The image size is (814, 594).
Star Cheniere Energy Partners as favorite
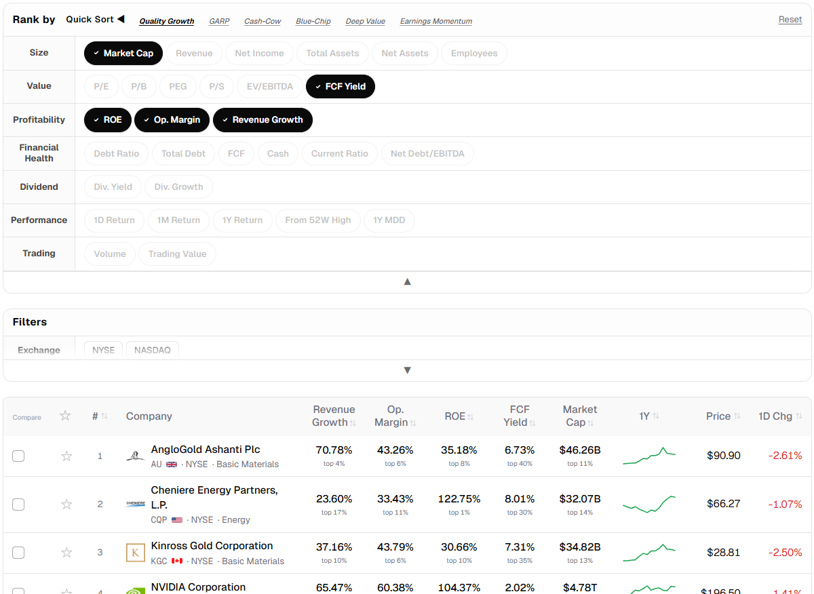[66, 504]
